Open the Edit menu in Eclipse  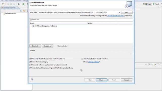pos(6,1)
